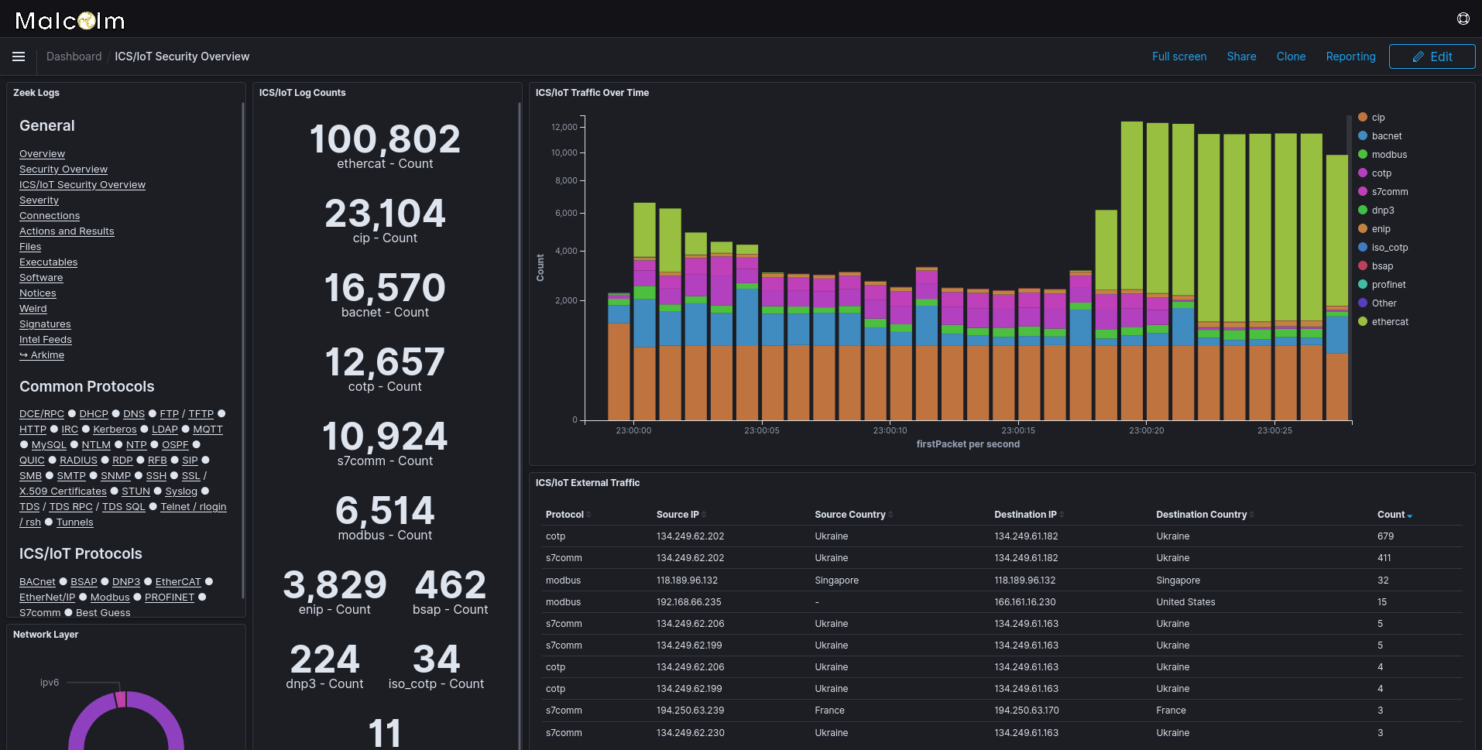This screenshot has width=1482, height=750.
Task: Sort the table by the Protocol column arrows
Action: (588, 514)
